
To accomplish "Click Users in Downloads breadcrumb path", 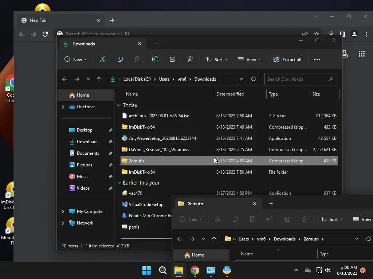I will tap(164, 79).
